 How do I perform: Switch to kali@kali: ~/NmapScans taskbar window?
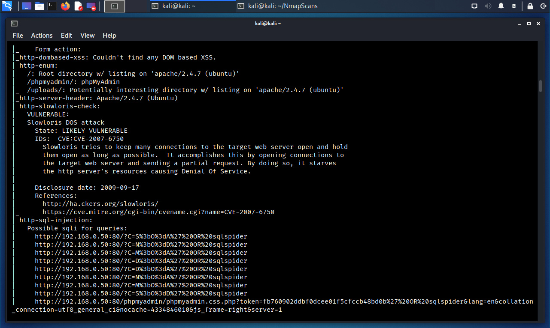278,6
